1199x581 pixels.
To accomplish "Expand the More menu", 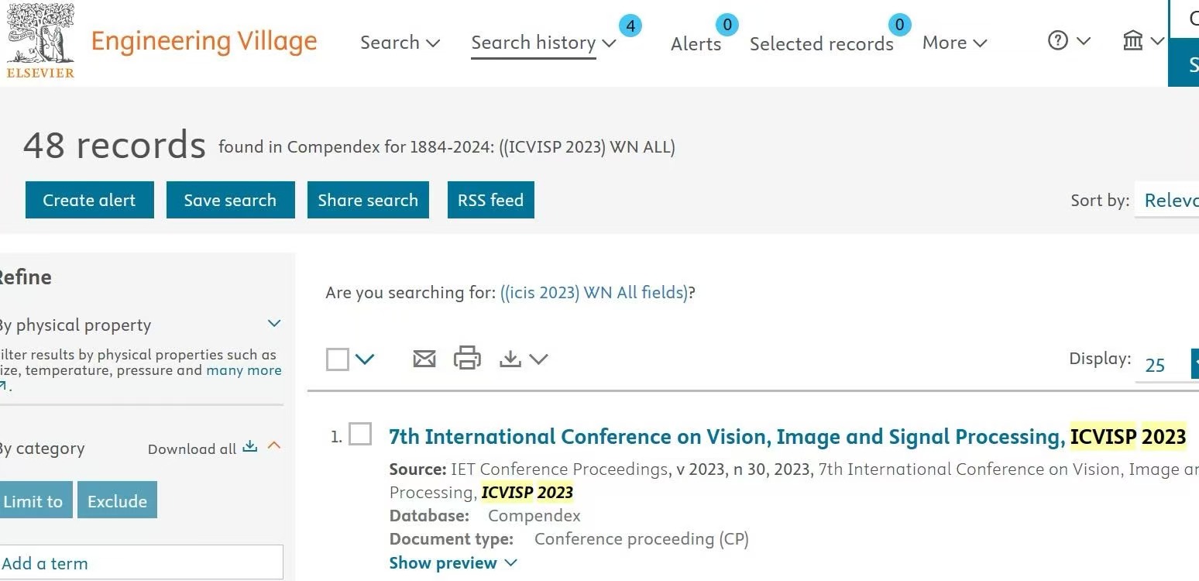I will click(954, 43).
